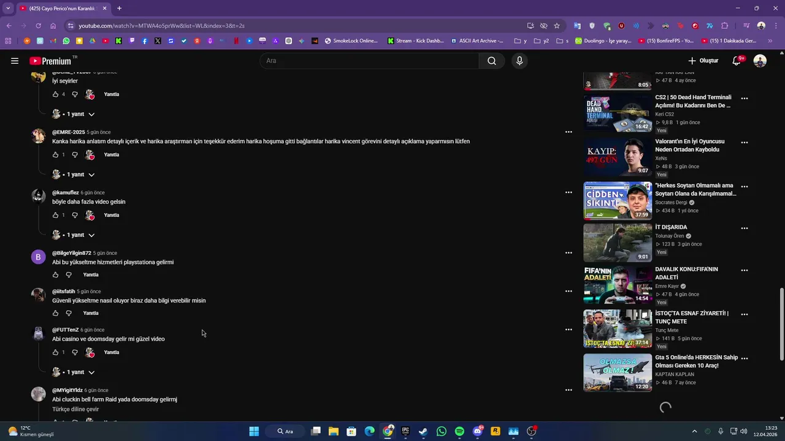Image resolution: width=785 pixels, height=441 pixels.
Task: Open CS2 Dead Hand Terminal video thumbnail
Action: pos(618,113)
